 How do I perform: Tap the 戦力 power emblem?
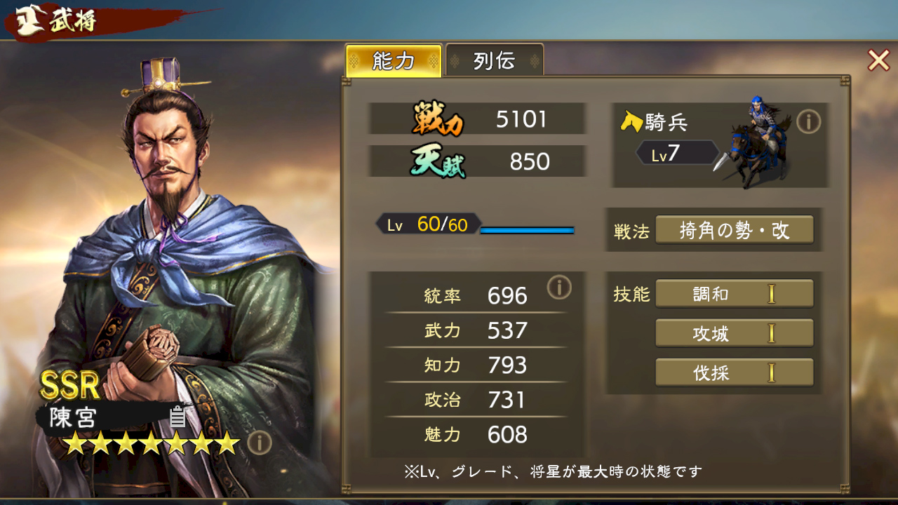pos(438,119)
